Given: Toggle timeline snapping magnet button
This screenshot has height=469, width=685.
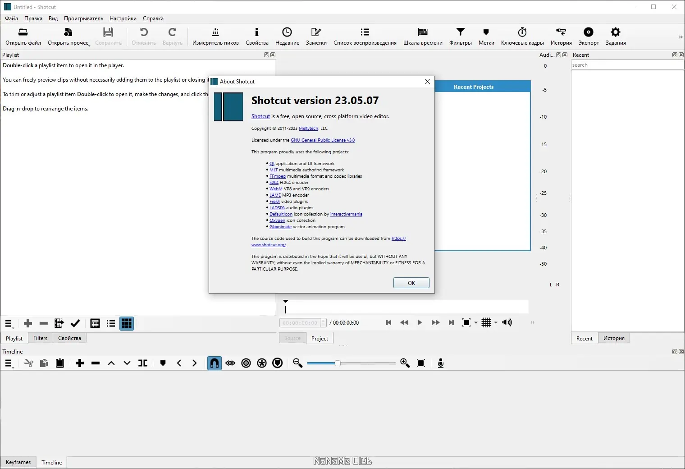Looking at the screenshot, I should [215, 363].
